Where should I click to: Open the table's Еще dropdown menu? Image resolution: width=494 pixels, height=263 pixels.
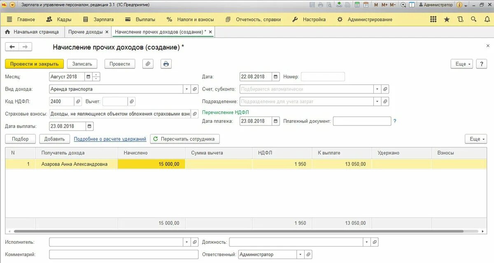(x=476, y=139)
